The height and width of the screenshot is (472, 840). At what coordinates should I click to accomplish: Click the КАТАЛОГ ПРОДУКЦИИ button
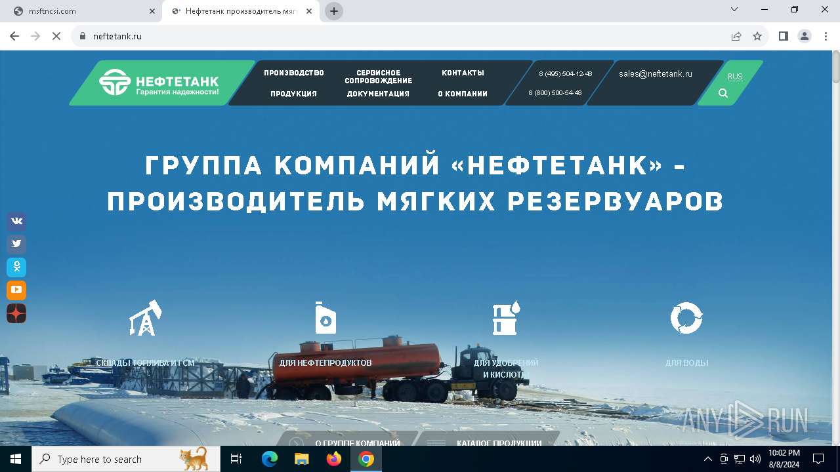pos(488,439)
